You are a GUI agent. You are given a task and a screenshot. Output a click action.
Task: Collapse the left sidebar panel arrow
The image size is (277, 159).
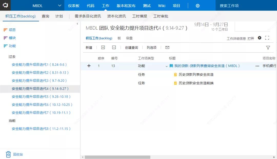[x=77, y=24]
